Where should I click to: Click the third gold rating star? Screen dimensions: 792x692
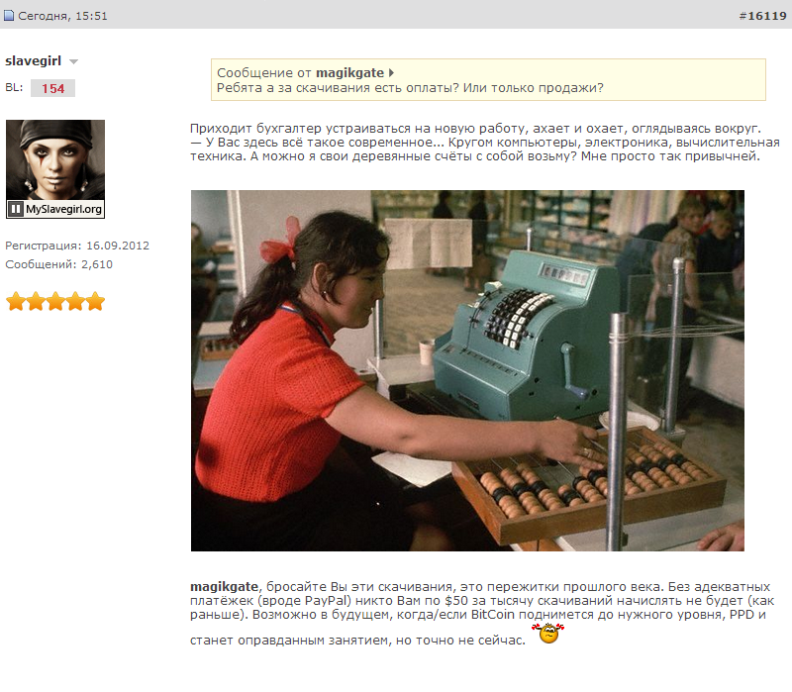pos(55,301)
